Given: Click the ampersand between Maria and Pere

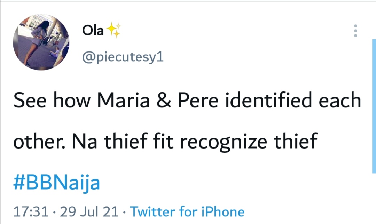Looking at the screenshot, I should [x=163, y=101].
